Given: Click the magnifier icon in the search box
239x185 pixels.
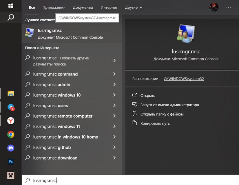Looking at the screenshot, I should pos(28,180).
